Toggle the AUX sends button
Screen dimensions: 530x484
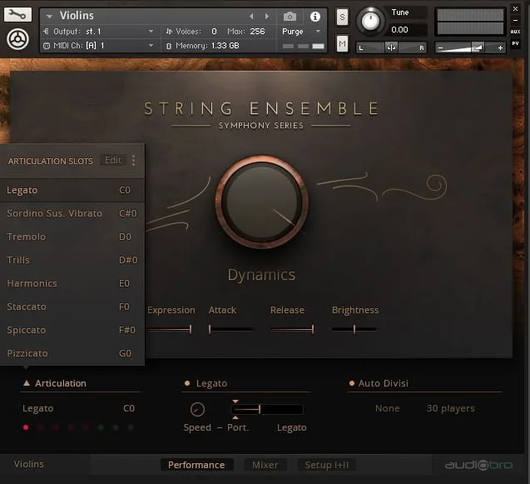click(x=515, y=32)
